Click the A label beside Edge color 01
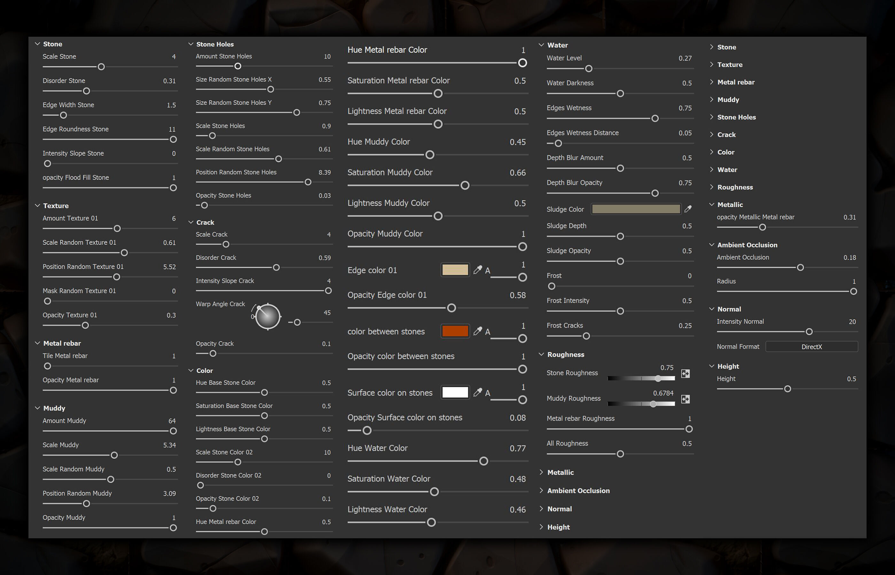The width and height of the screenshot is (895, 575). click(x=487, y=270)
